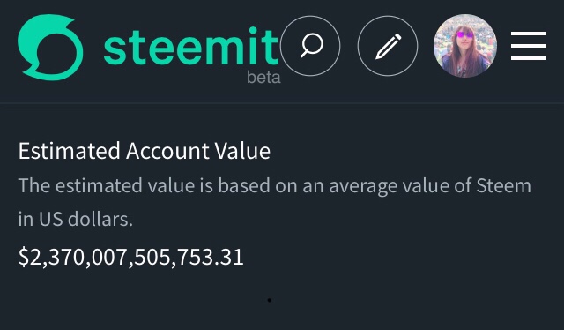The height and width of the screenshot is (330, 564).
Task: Compose a new post with pencil icon
Action: pos(388,46)
